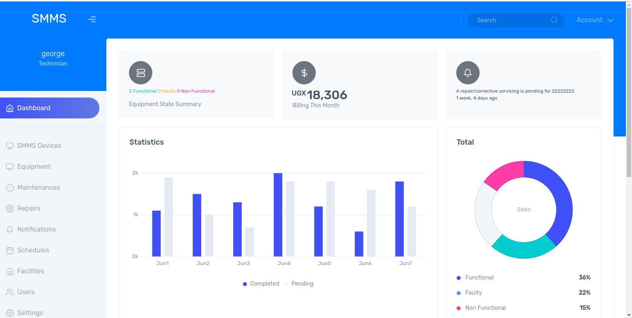Click the sidebar Notifications bell icon
632x318 pixels.
point(10,229)
